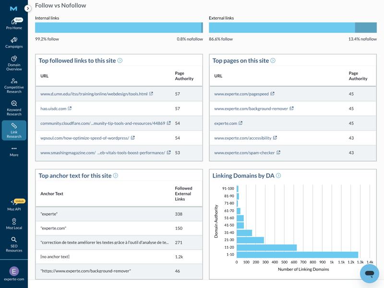The width and height of the screenshot is (384, 288).
Task: Open Moz Local location icon
Action: (x=14, y=224)
